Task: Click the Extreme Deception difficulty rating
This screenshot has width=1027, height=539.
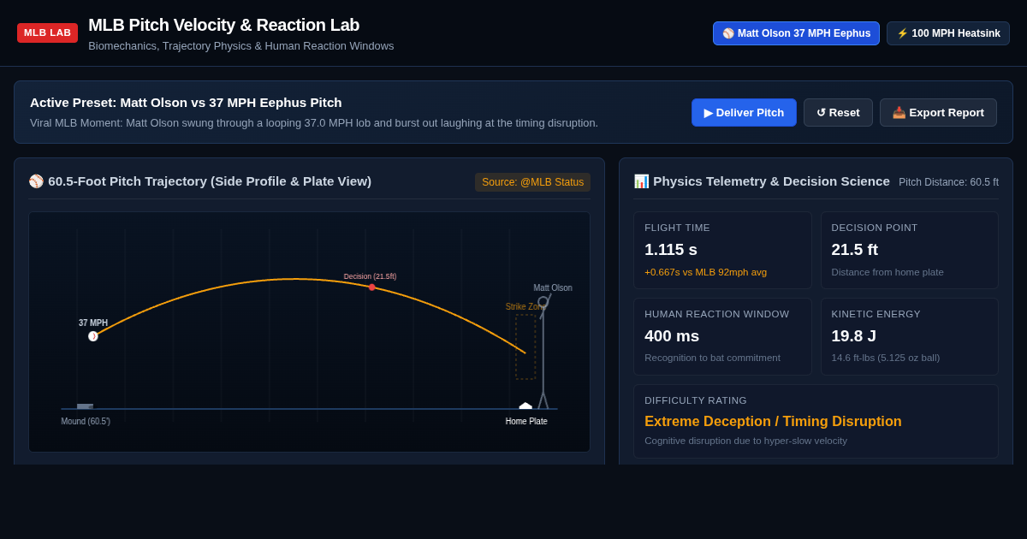Action: coord(773,421)
